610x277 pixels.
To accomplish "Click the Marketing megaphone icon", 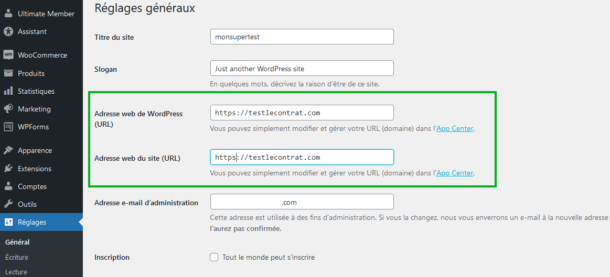I will (8, 109).
